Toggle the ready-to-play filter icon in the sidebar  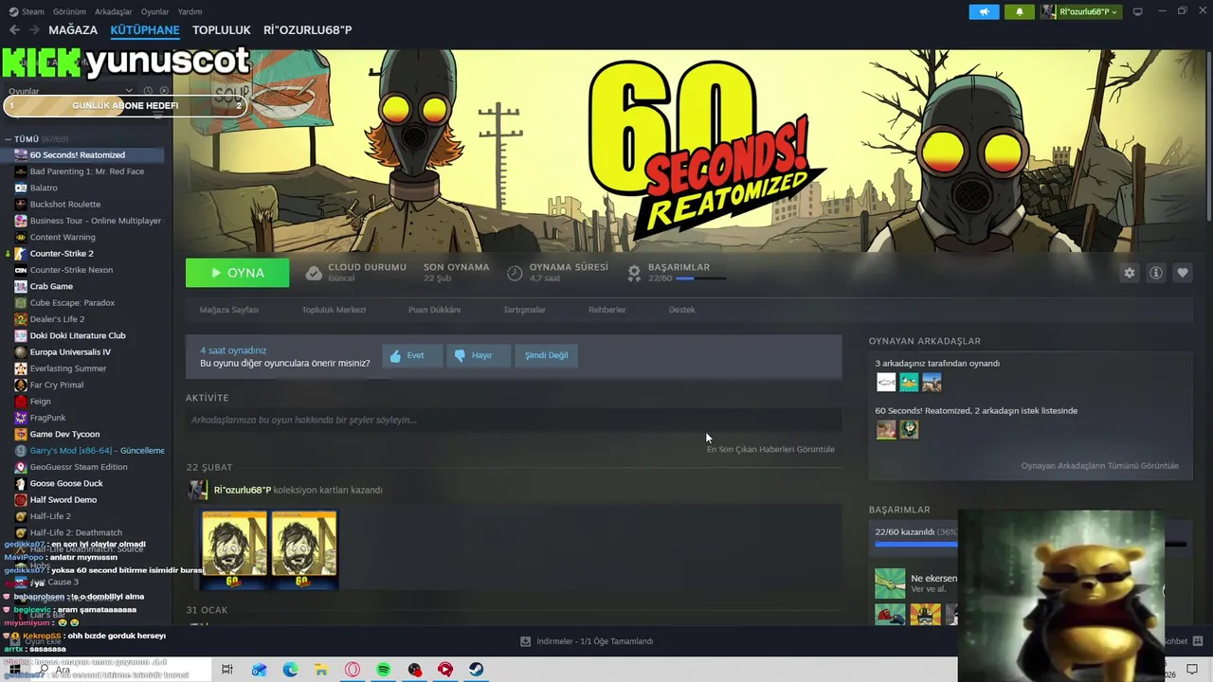coord(163,91)
